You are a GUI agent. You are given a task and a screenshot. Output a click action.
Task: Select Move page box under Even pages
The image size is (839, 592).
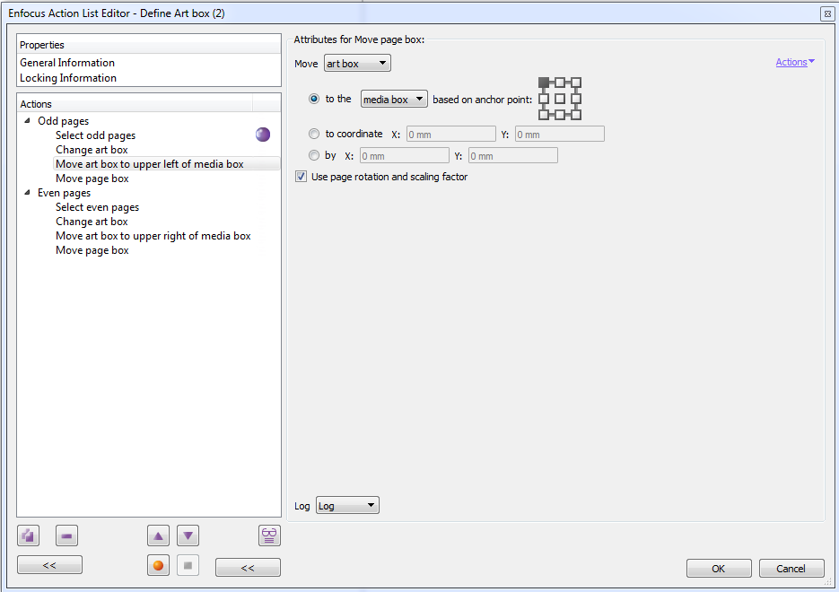coord(92,250)
